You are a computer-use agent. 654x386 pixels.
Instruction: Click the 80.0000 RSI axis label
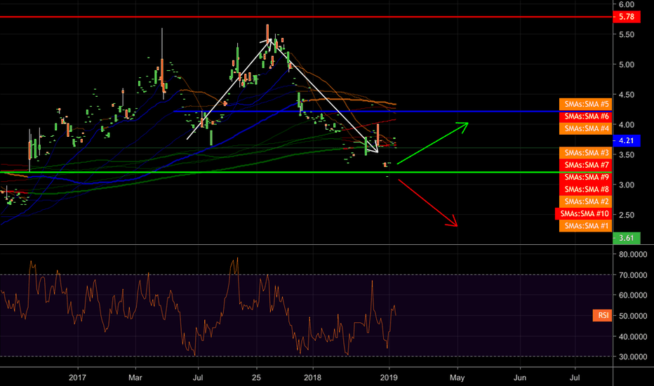click(633, 255)
